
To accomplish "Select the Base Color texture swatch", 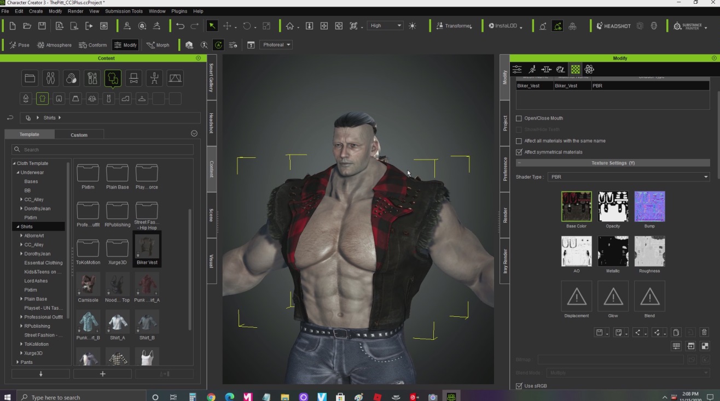I will [576, 206].
